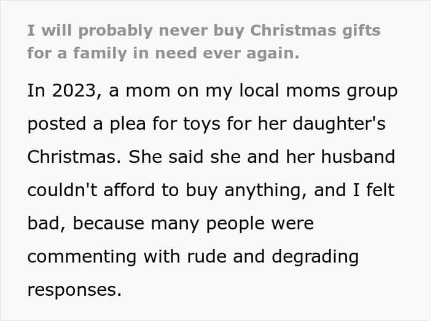Click the gray headline about Christmas gifts
The width and height of the screenshot is (430, 321).
click(x=204, y=42)
